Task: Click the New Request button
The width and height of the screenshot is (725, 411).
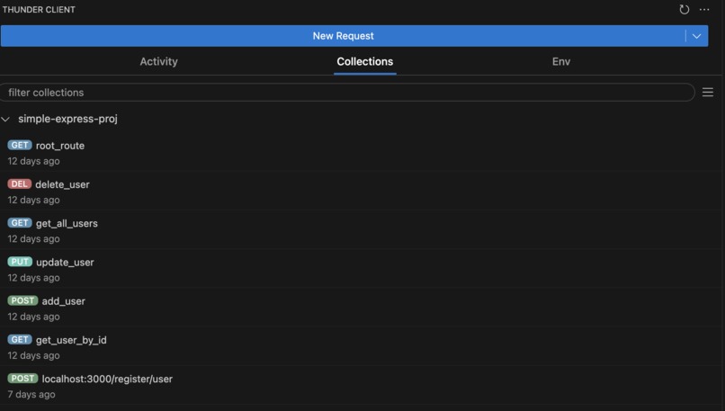Action: (343, 36)
